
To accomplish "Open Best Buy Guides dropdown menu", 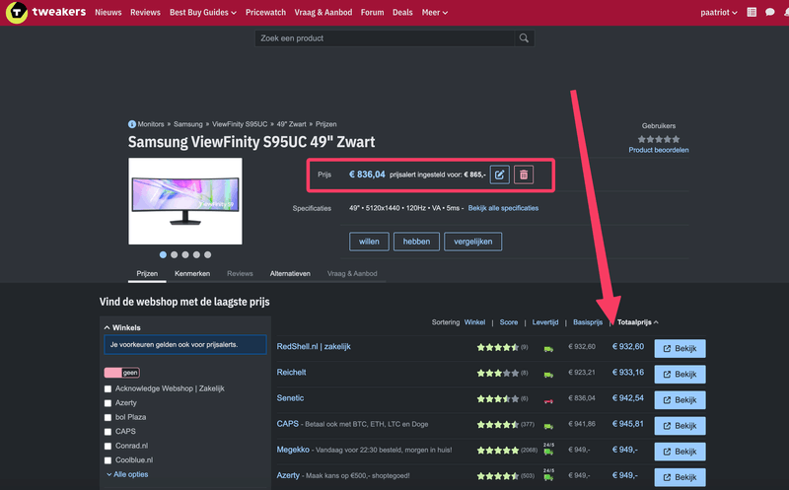I will point(203,12).
